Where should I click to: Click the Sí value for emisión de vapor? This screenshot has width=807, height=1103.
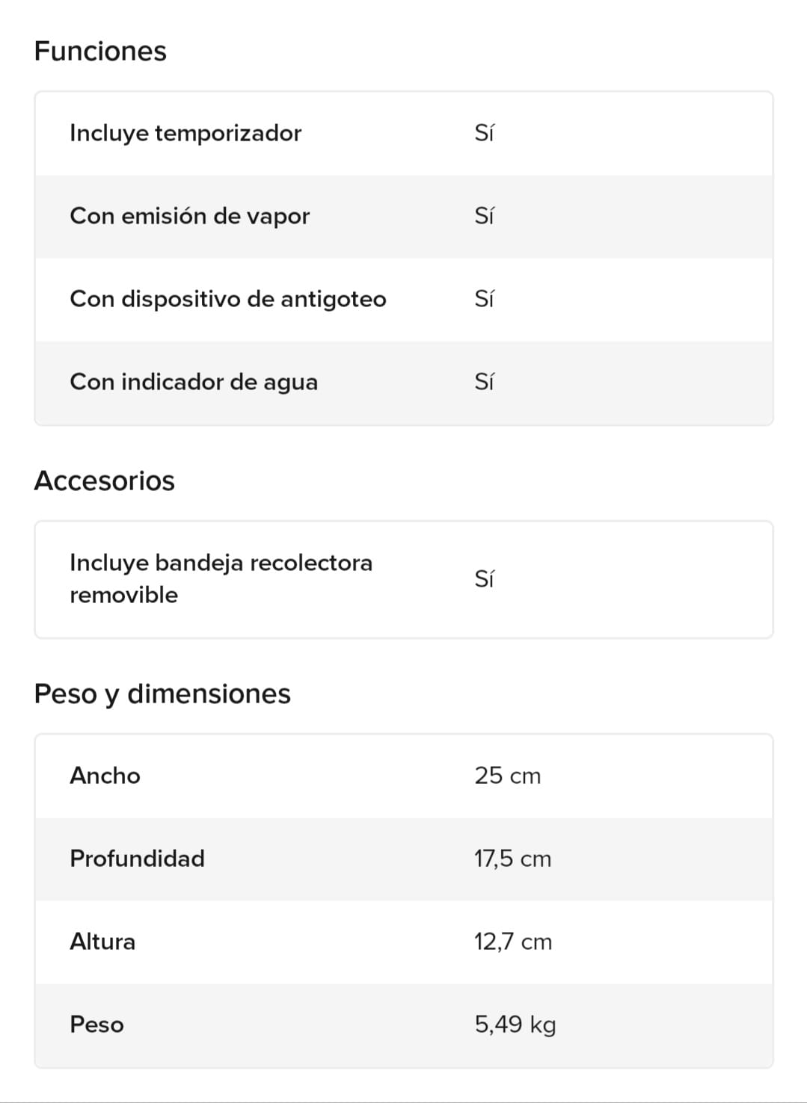484,216
